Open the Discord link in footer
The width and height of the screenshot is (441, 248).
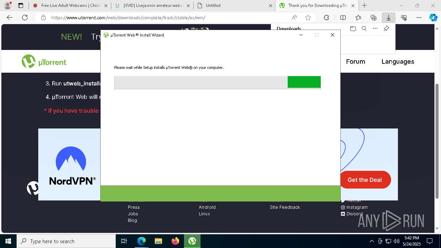pyautogui.click(x=352, y=214)
